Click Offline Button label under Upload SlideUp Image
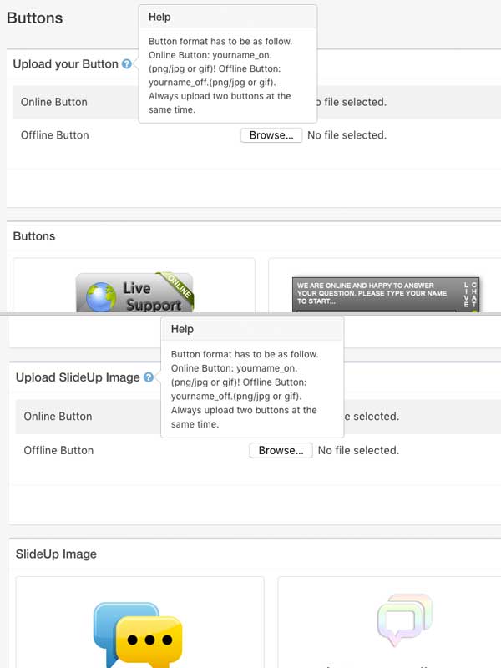 (x=58, y=450)
